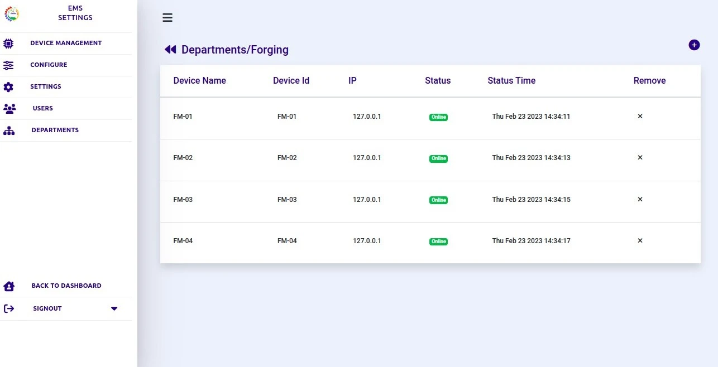
Task: Click device Id FM-02 cell
Action: click(287, 158)
